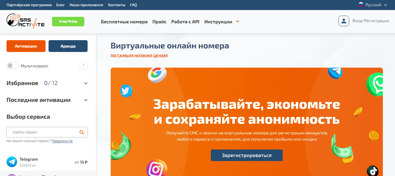This screenshot has width=395, height=176.
Task: Click the Russian flag icon
Action: point(361,5)
